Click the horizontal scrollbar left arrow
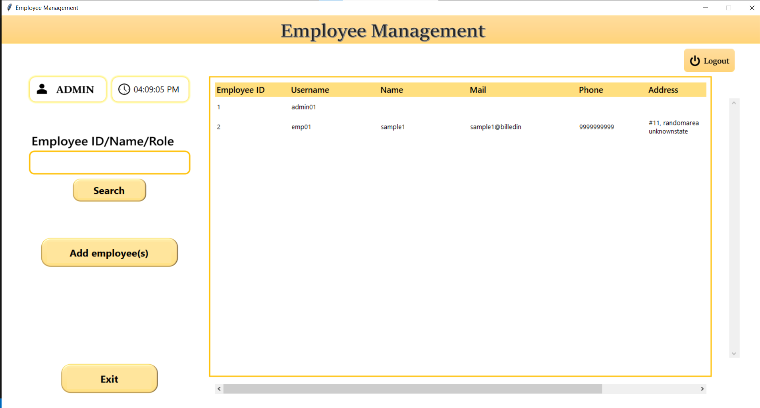This screenshot has width=760, height=408. [219, 389]
